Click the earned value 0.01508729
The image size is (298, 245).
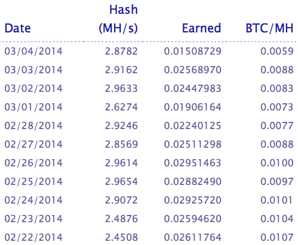pyautogui.click(x=193, y=51)
